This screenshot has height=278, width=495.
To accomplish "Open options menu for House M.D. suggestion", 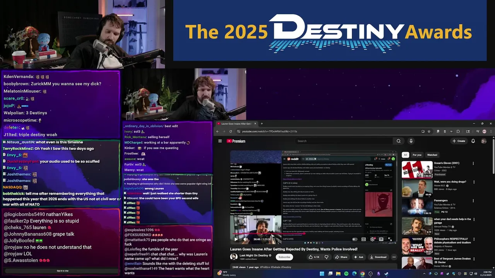I will [473, 182].
